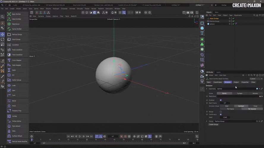Click the Text spline tool icon
This screenshot has width=264, height=148.
tap(202, 33)
